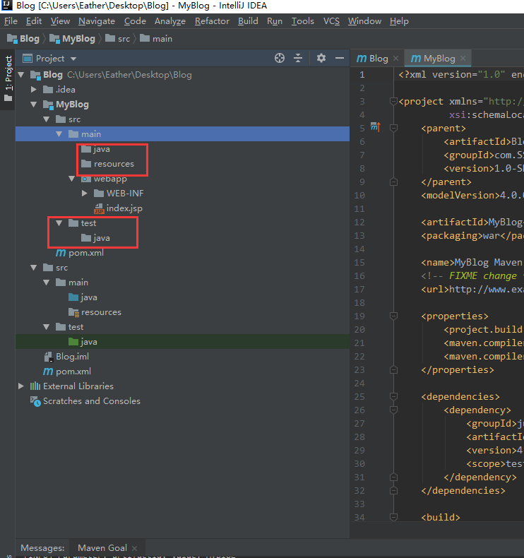The width and height of the screenshot is (524, 558).
Task: Click the Project view window icon in header
Action: tap(28, 59)
